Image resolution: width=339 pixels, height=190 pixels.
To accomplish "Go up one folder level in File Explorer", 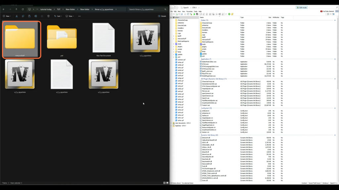I will point(17,10).
